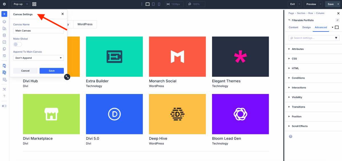
Task: Click the square state icon beside Advanced tab
Action: [337, 27]
